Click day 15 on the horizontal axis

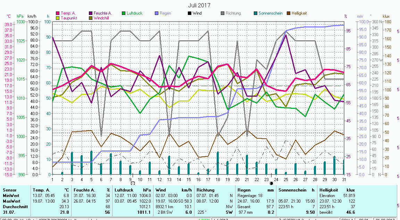(x=189, y=179)
